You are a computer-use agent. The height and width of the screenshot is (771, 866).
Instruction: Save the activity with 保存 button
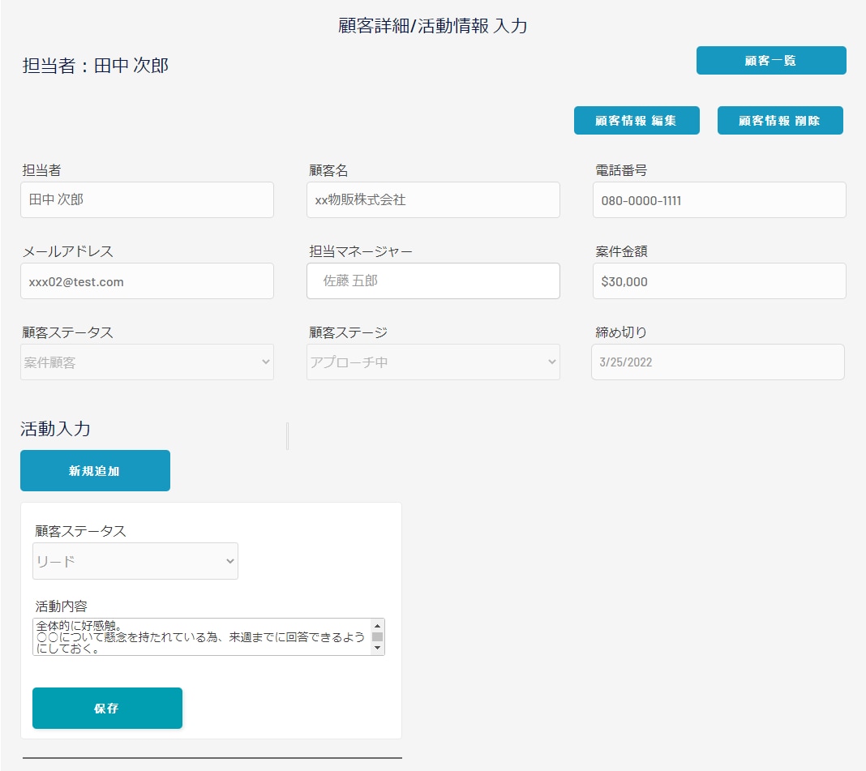(x=107, y=708)
